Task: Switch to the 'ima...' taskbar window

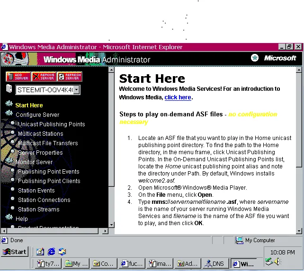Action: point(161,263)
